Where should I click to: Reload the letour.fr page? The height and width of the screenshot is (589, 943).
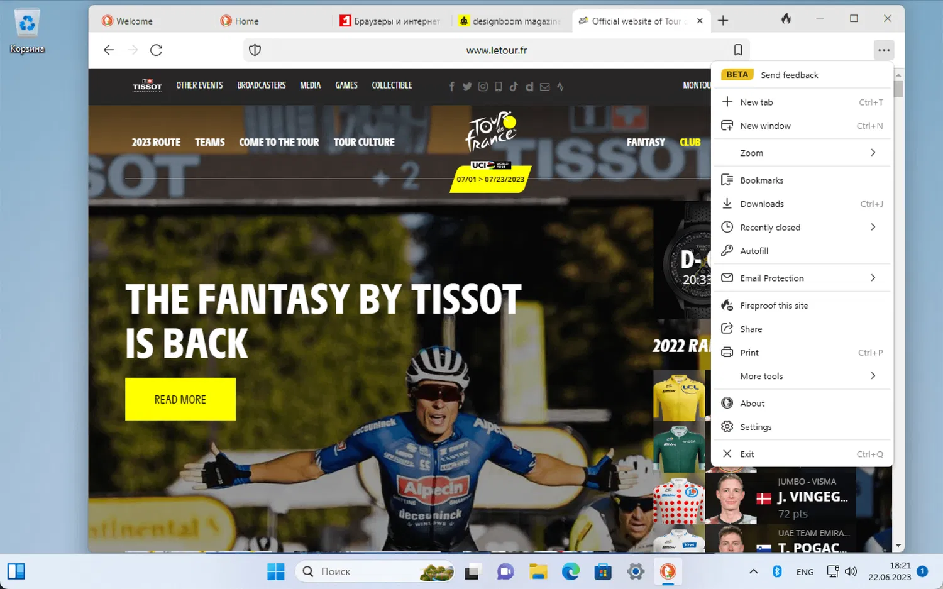(x=157, y=50)
